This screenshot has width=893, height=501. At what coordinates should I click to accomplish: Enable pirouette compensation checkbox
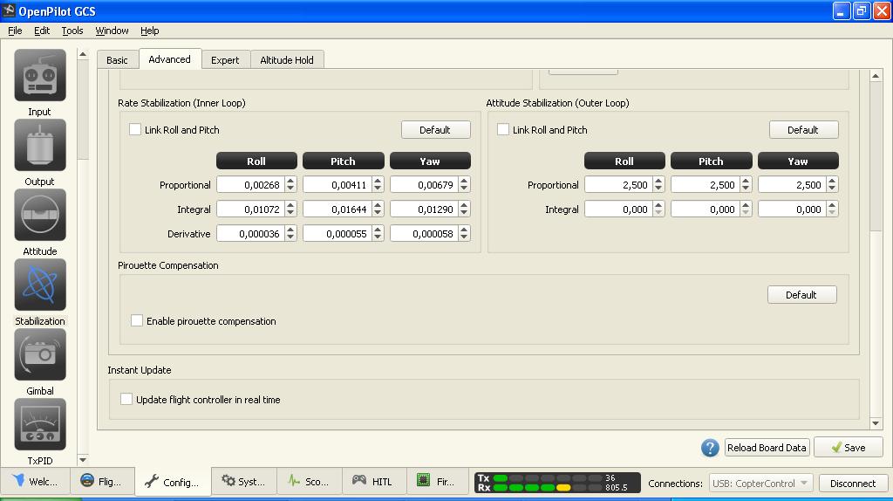(137, 320)
